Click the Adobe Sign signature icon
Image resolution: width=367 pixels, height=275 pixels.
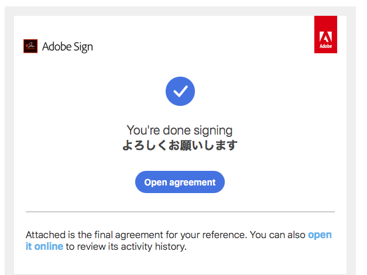30,46
